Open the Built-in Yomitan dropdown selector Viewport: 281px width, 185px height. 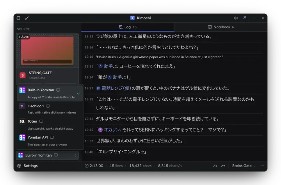47,155
